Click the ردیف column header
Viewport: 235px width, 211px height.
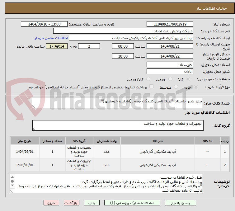tap(225, 141)
